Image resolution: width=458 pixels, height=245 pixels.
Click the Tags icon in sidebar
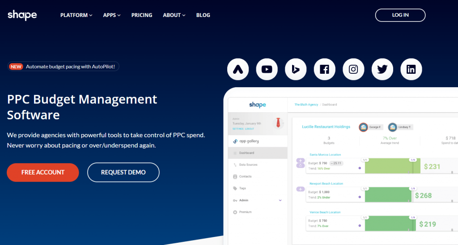(235, 188)
